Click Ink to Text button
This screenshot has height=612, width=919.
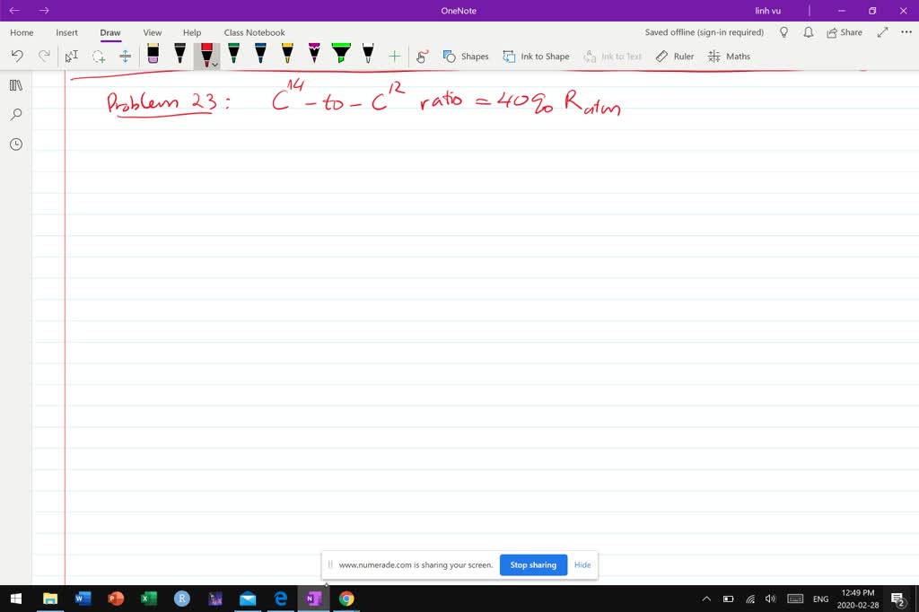(x=613, y=57)
